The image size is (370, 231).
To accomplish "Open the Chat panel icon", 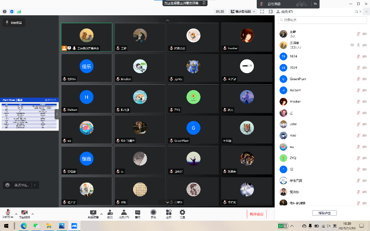I will click(138, 213).
